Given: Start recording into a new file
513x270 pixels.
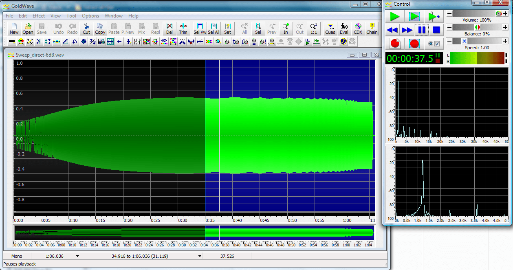Looking at the screenshot, I should 395,44.
